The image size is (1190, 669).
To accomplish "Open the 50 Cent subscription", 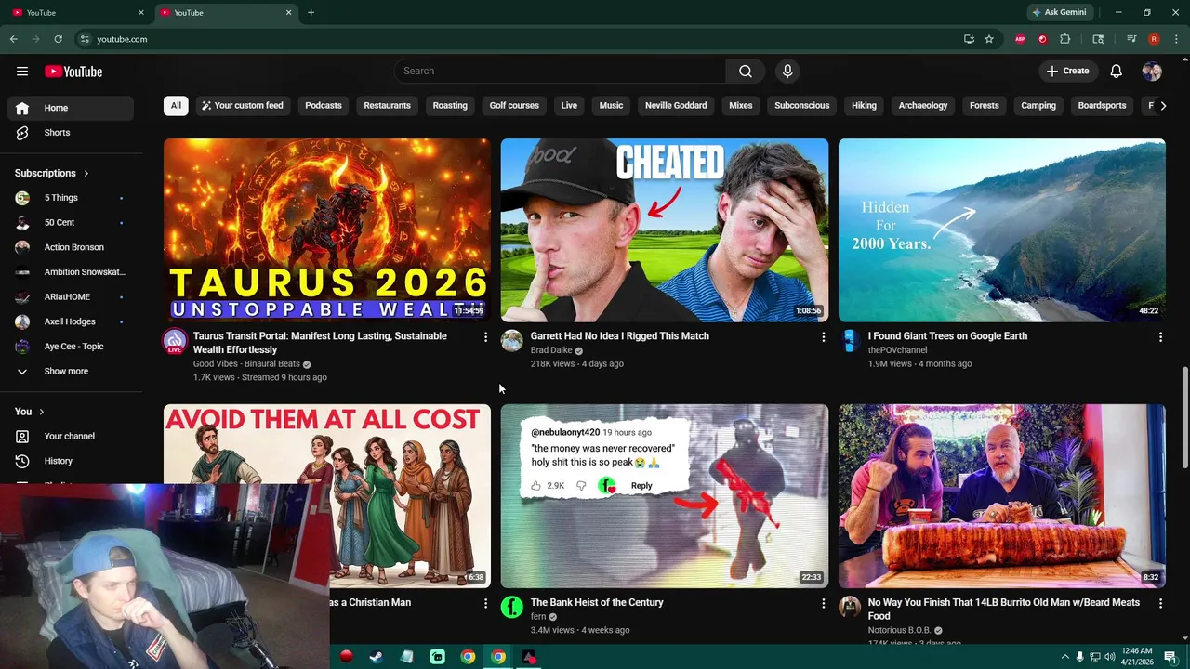I will [71, 223].
